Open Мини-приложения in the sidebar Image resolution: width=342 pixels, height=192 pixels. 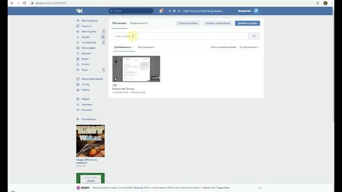pyautogui.click(x=92, y=79)
